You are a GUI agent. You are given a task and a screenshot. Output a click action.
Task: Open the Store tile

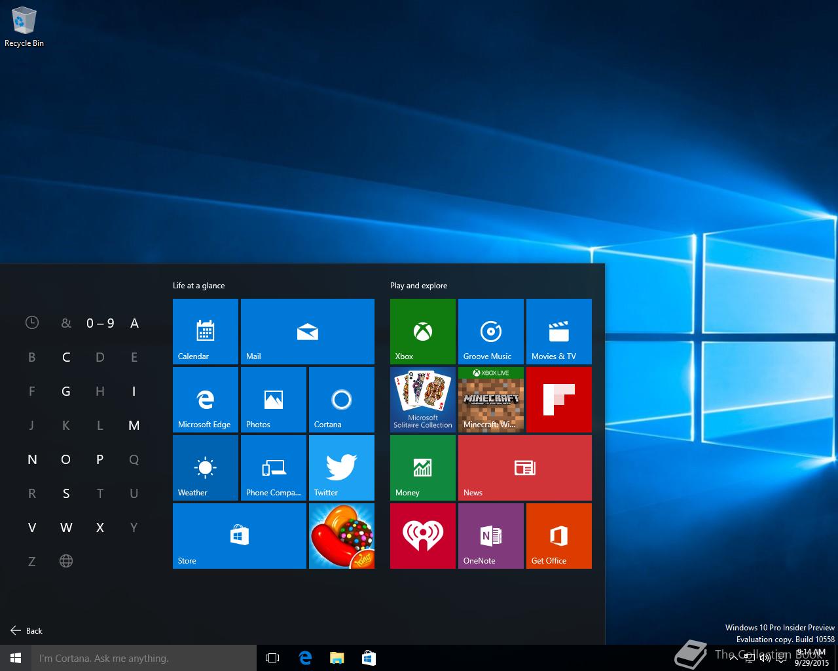(x=240, y=536)
